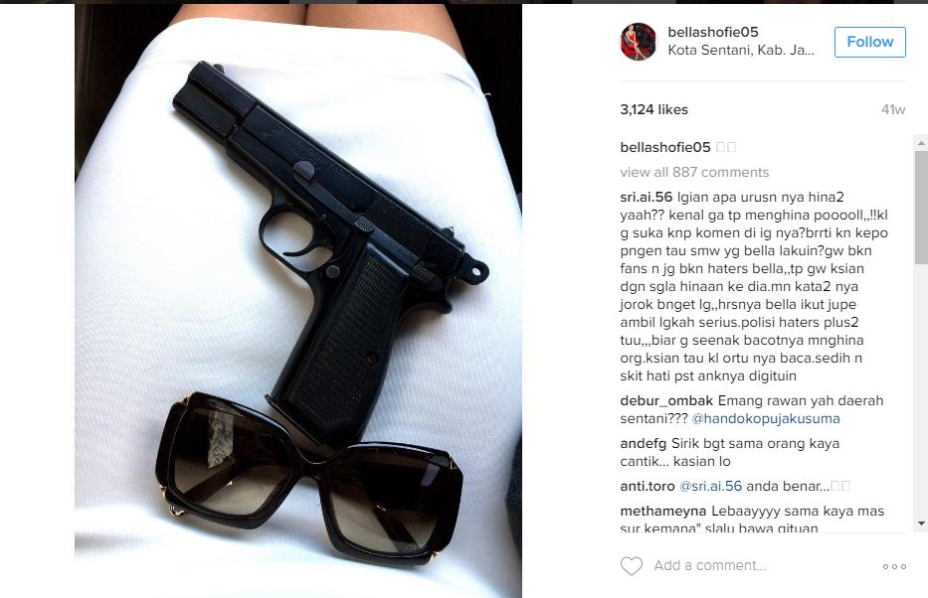Click the comments scrollbar thumb
This screenshot has height=598, width=928.
point(921,207)
